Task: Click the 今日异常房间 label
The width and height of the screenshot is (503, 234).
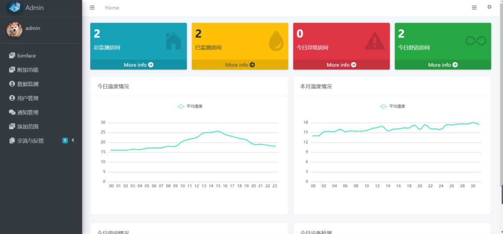Action: 312,48
